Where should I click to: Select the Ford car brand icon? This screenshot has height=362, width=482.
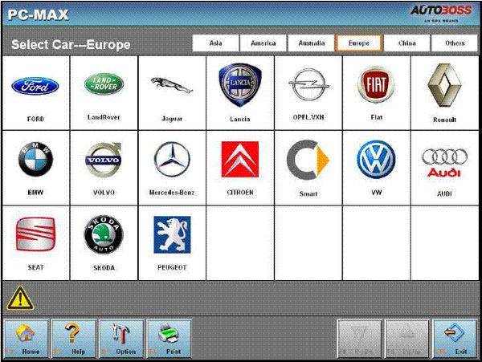tap(35, 85)
